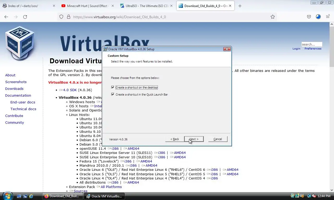
Task: Open the Contribute sidebar link
Action: 14,116
